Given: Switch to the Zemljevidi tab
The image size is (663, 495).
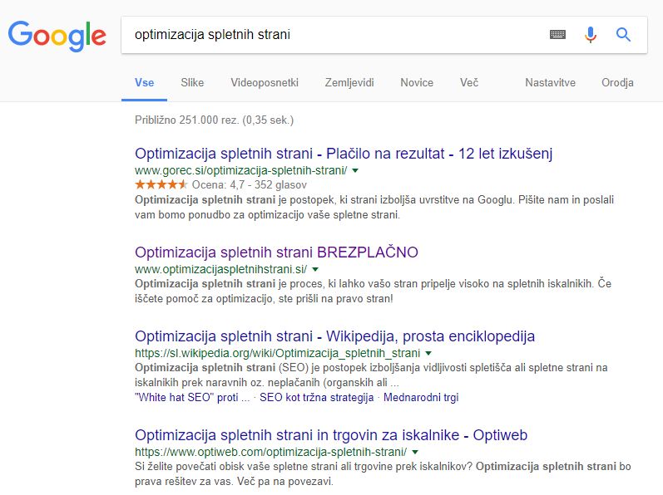Looking at the screenshot, I should point(349,83).
